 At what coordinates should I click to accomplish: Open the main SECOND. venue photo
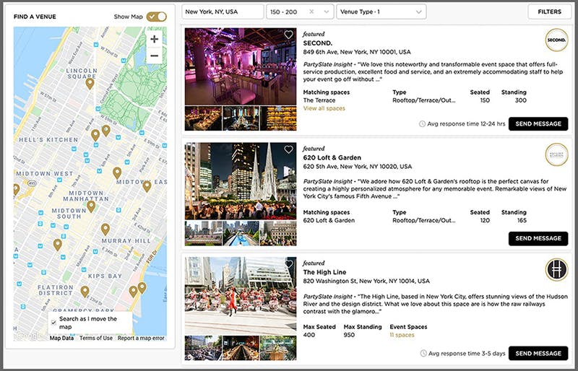coord(241,66)
